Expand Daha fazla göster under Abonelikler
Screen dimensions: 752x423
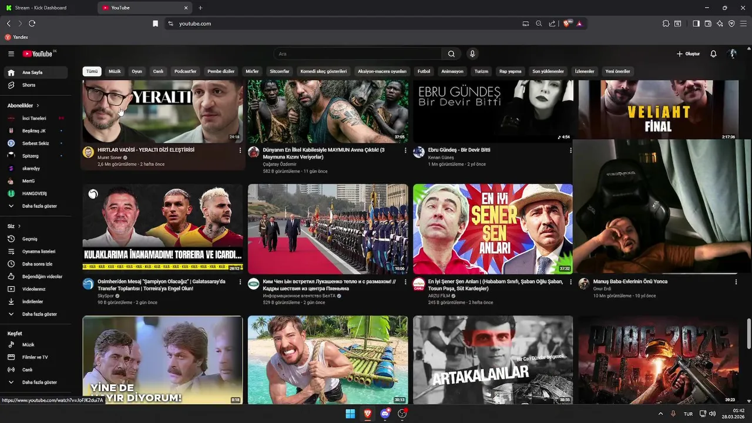click(x=35, y=206)
